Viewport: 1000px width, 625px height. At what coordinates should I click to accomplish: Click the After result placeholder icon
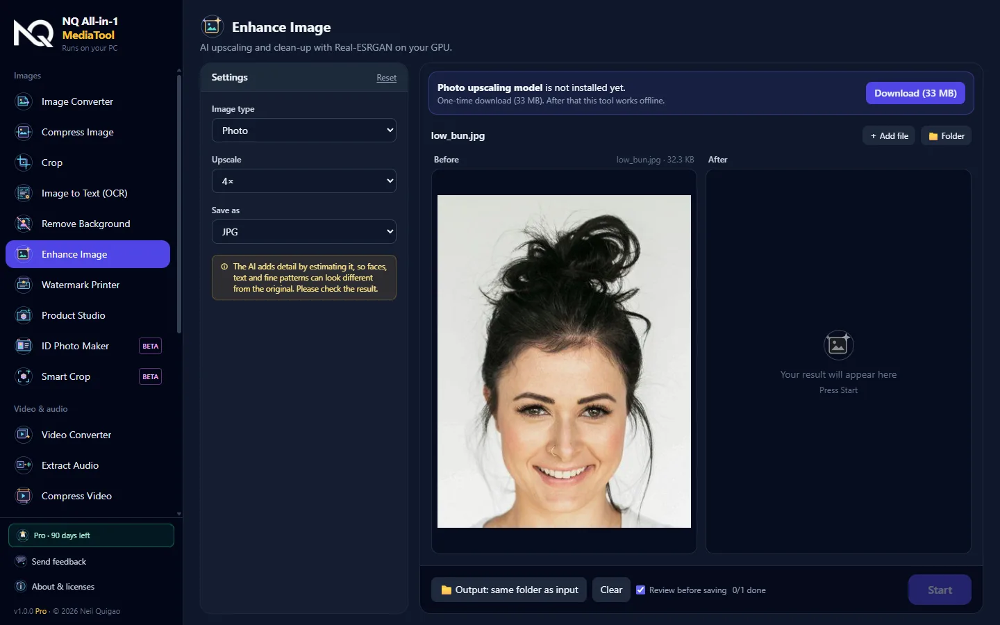tap(838, 344)
